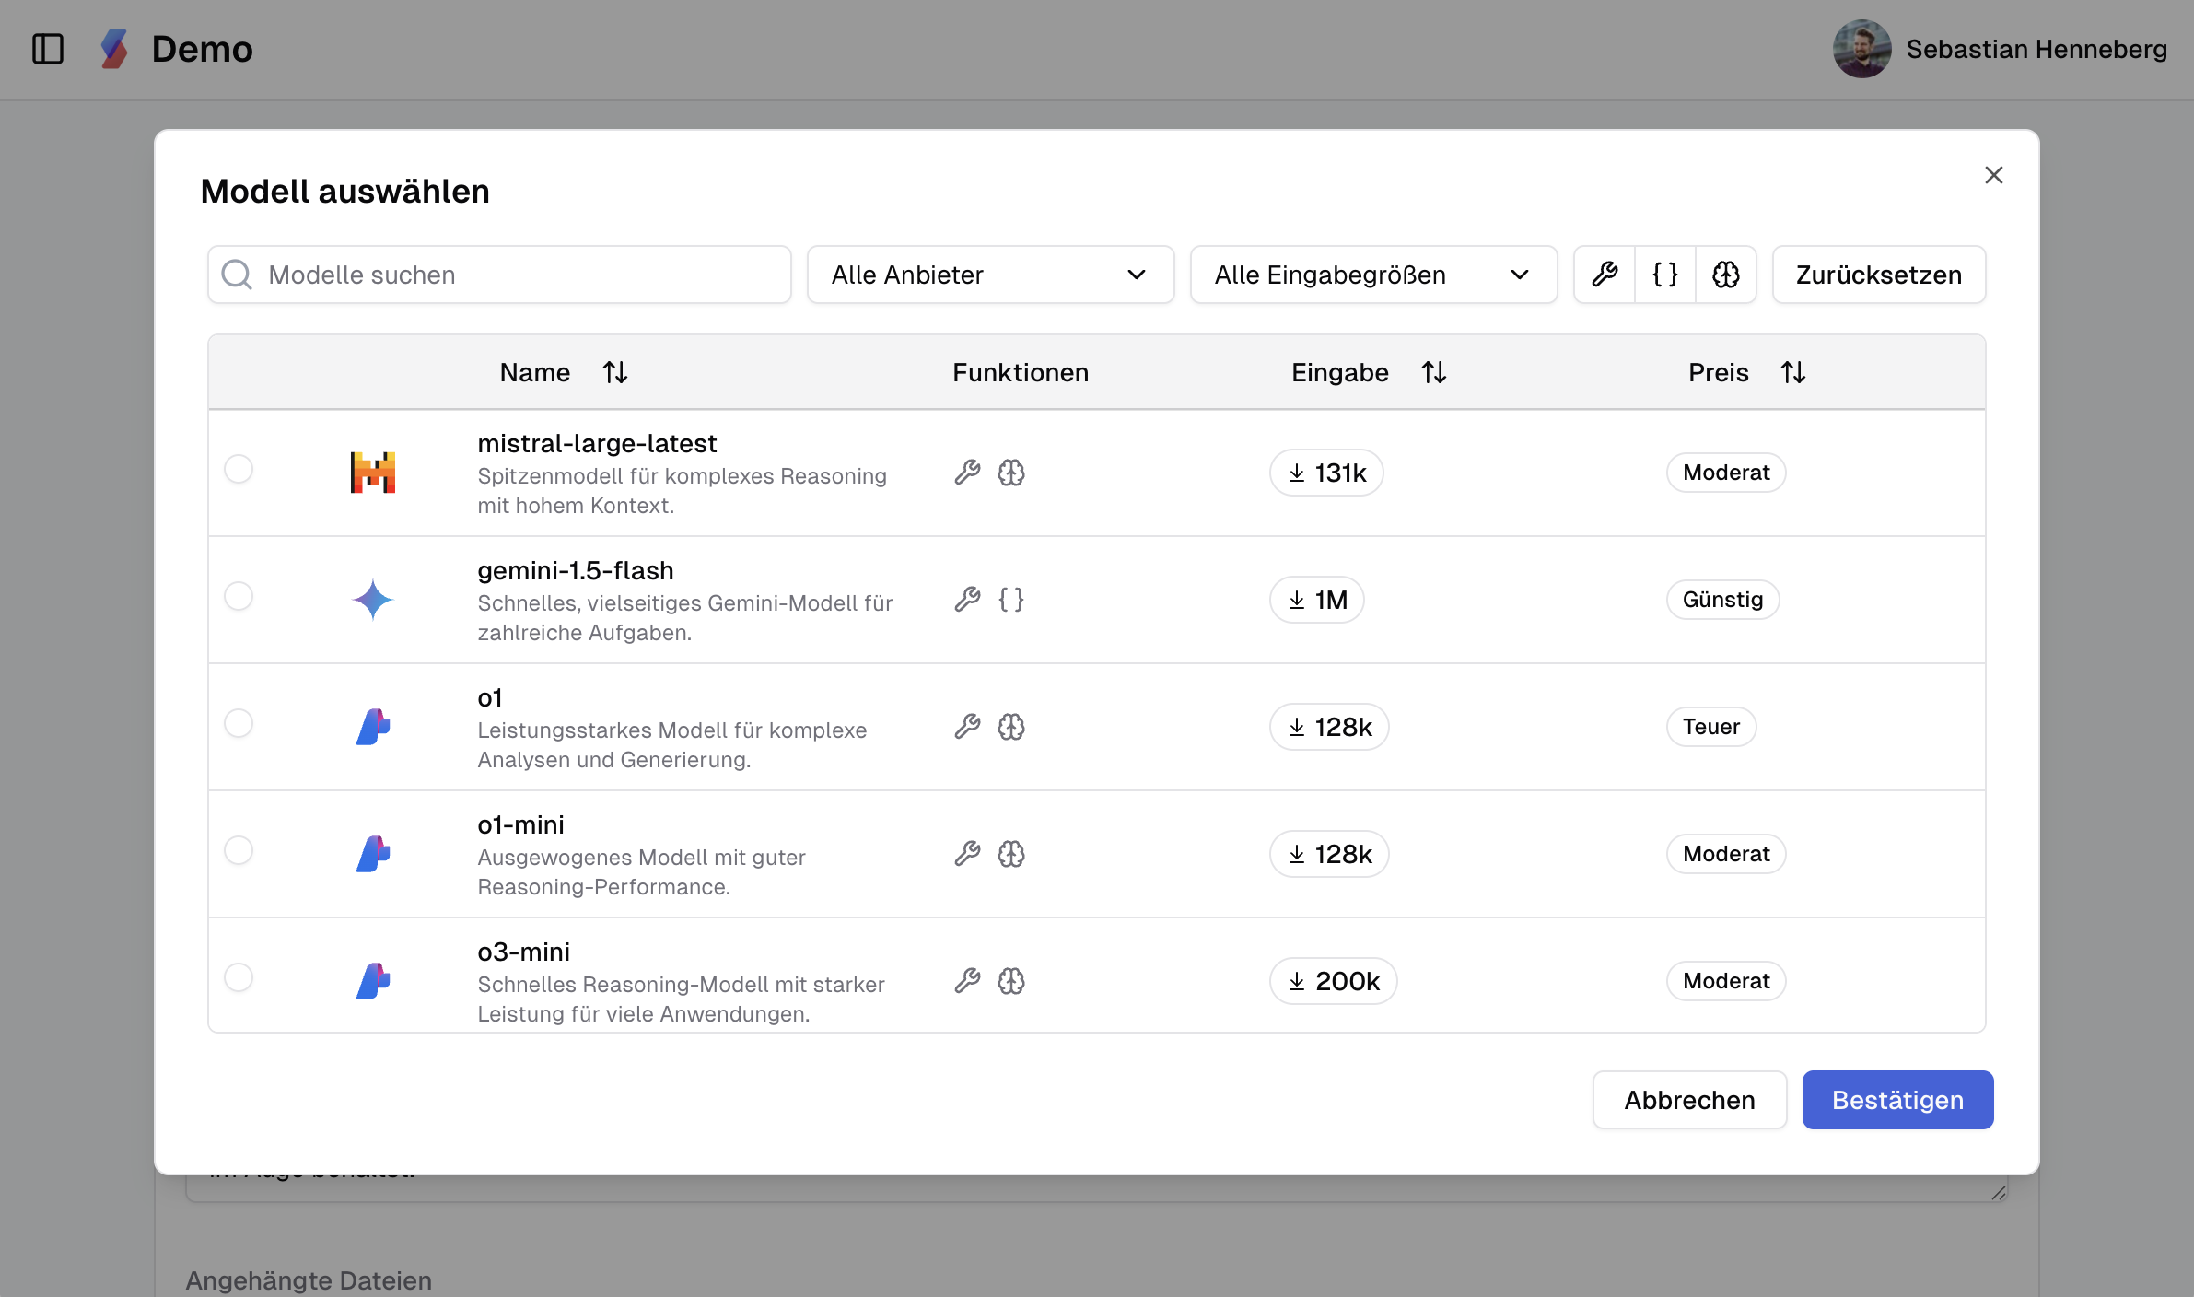Toggle the wrench filter for tool-capable models
Viewport: 2194px width, 1297px height.
1606,274
